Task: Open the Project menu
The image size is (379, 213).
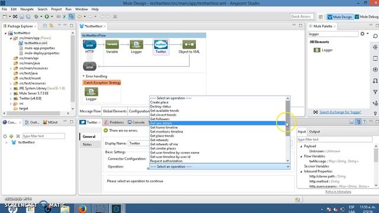Action: click(56, 9)
